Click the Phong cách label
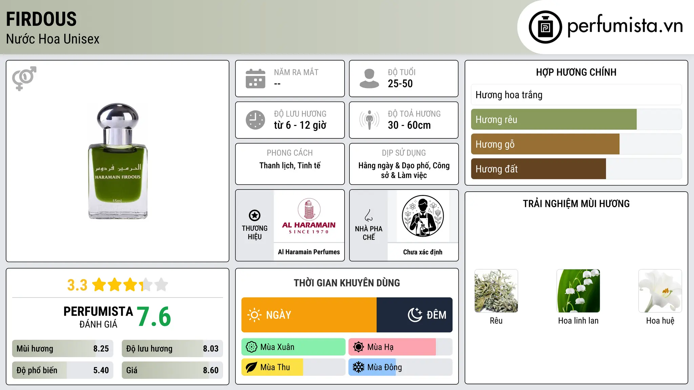The height and width of the screenshot is (390, 694). [290, 153]
